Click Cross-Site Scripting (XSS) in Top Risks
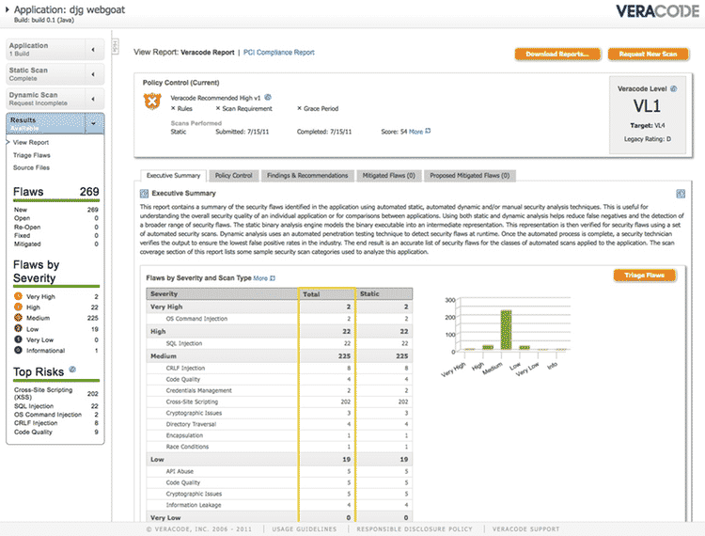Image resolution: width=705 pixels, height=536 pixels. (43, 393)
